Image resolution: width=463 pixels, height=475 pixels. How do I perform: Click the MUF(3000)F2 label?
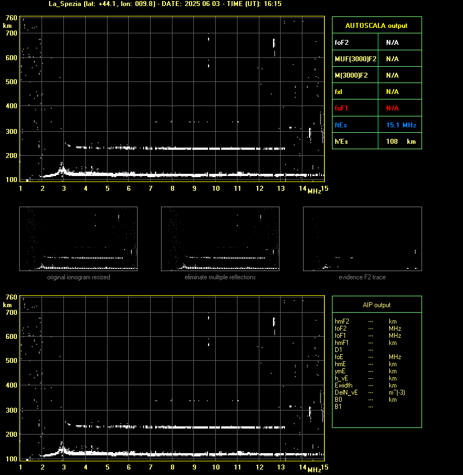pyautogui.click(x=355, y=59)
